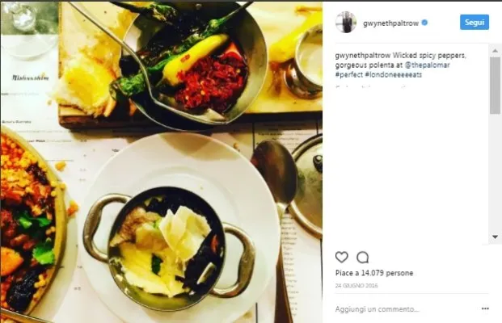Open the #perfect hashtag
This screenshot has width=502, height=323.
point(349,75)
